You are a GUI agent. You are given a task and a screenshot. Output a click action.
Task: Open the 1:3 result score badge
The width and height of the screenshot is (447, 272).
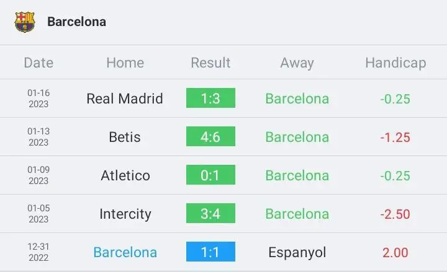[x=210, y=98]
